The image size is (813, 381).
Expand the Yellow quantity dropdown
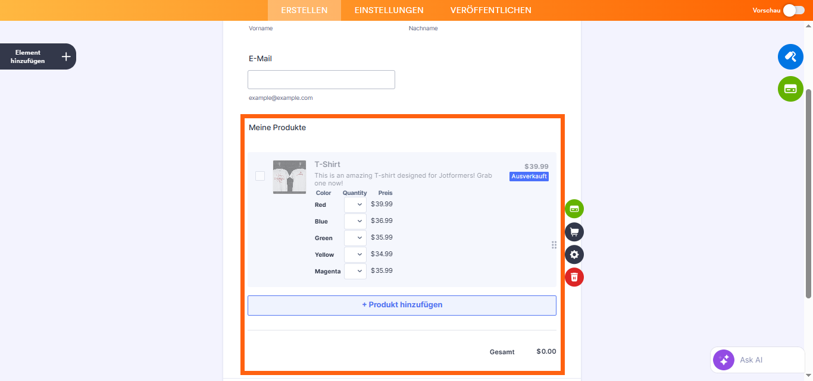tap(355, 254)
